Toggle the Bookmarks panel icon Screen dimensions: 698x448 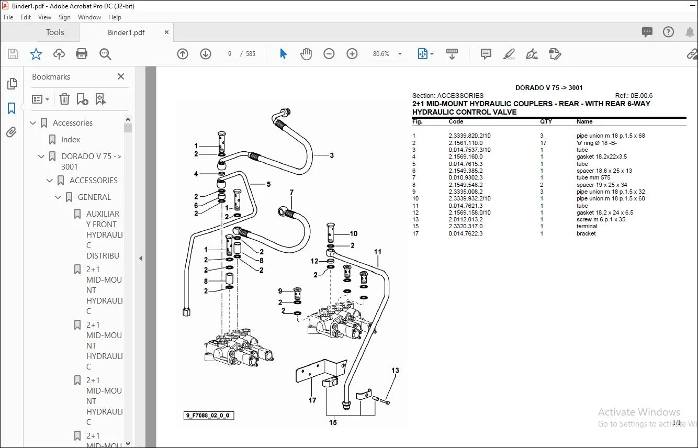12,108
